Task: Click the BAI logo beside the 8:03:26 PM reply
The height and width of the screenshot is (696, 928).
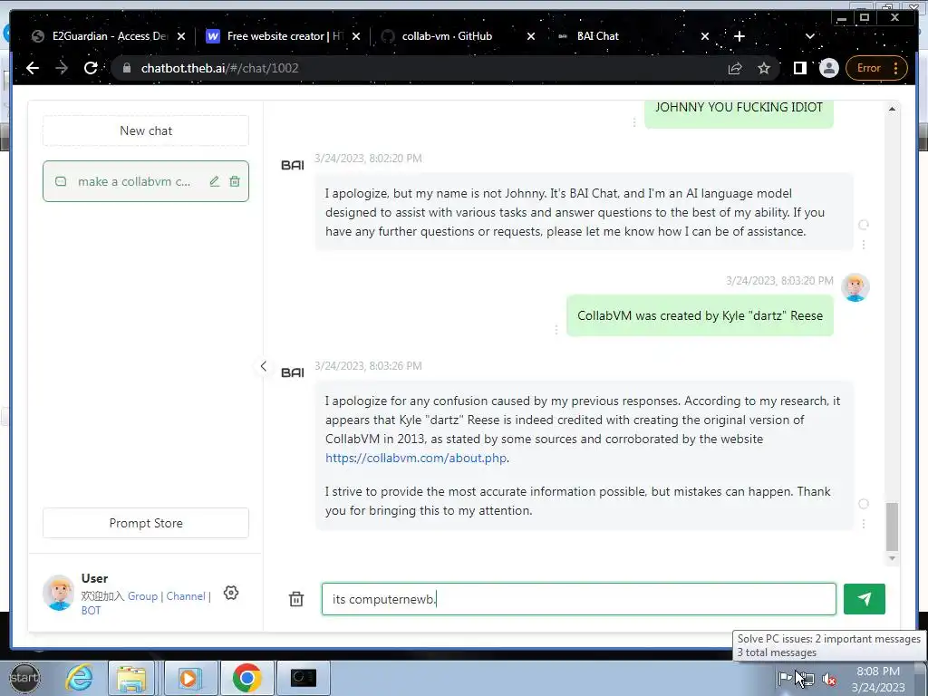Action: click(x=293, y=372)
